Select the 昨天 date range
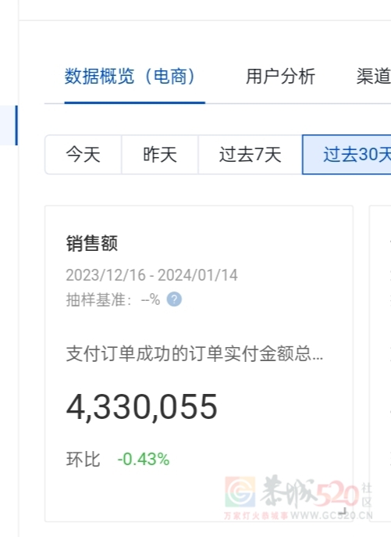The height and width of the screenshot is (537, 391). pyautogui.click(x=160, y=155)
